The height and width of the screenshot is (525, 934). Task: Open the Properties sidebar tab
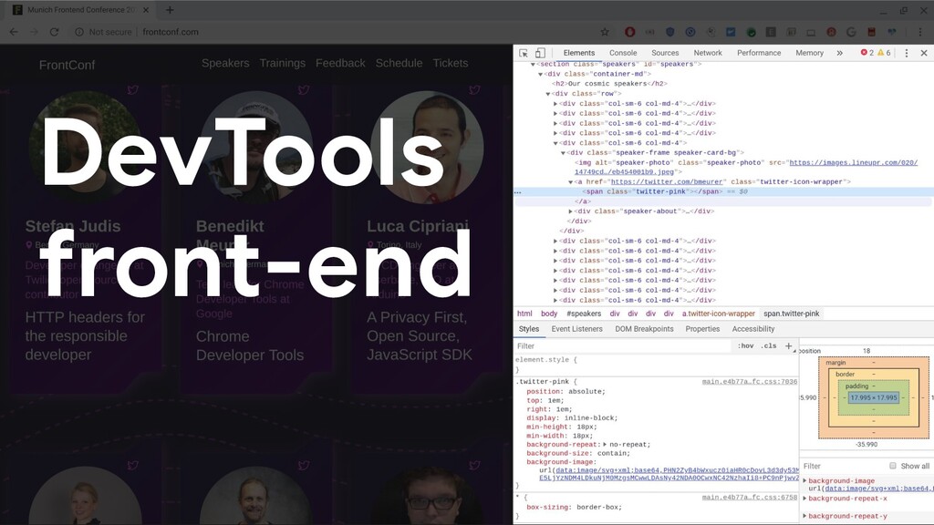[x=702, y=329]
